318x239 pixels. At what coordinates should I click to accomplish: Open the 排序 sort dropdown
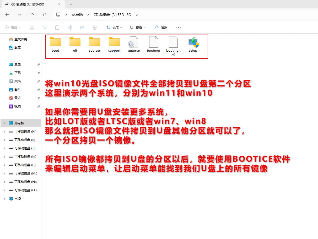(114, 28)
